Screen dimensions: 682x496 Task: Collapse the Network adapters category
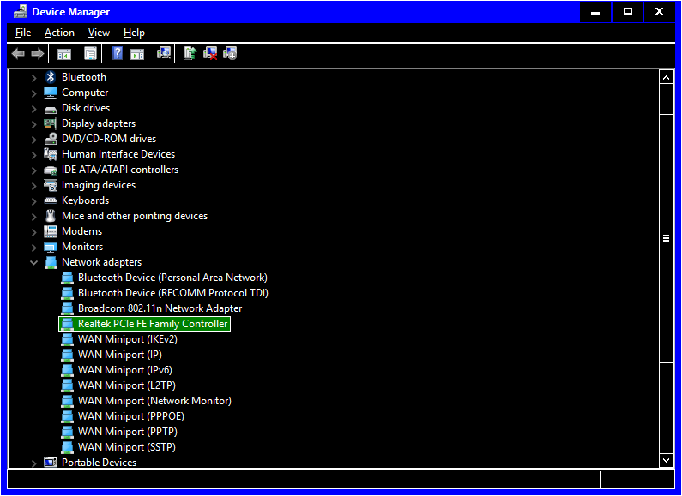tap(34, 262)
